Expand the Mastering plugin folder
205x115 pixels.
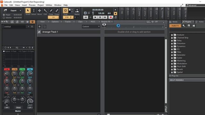pyautogui.click(x=172, y=61)
